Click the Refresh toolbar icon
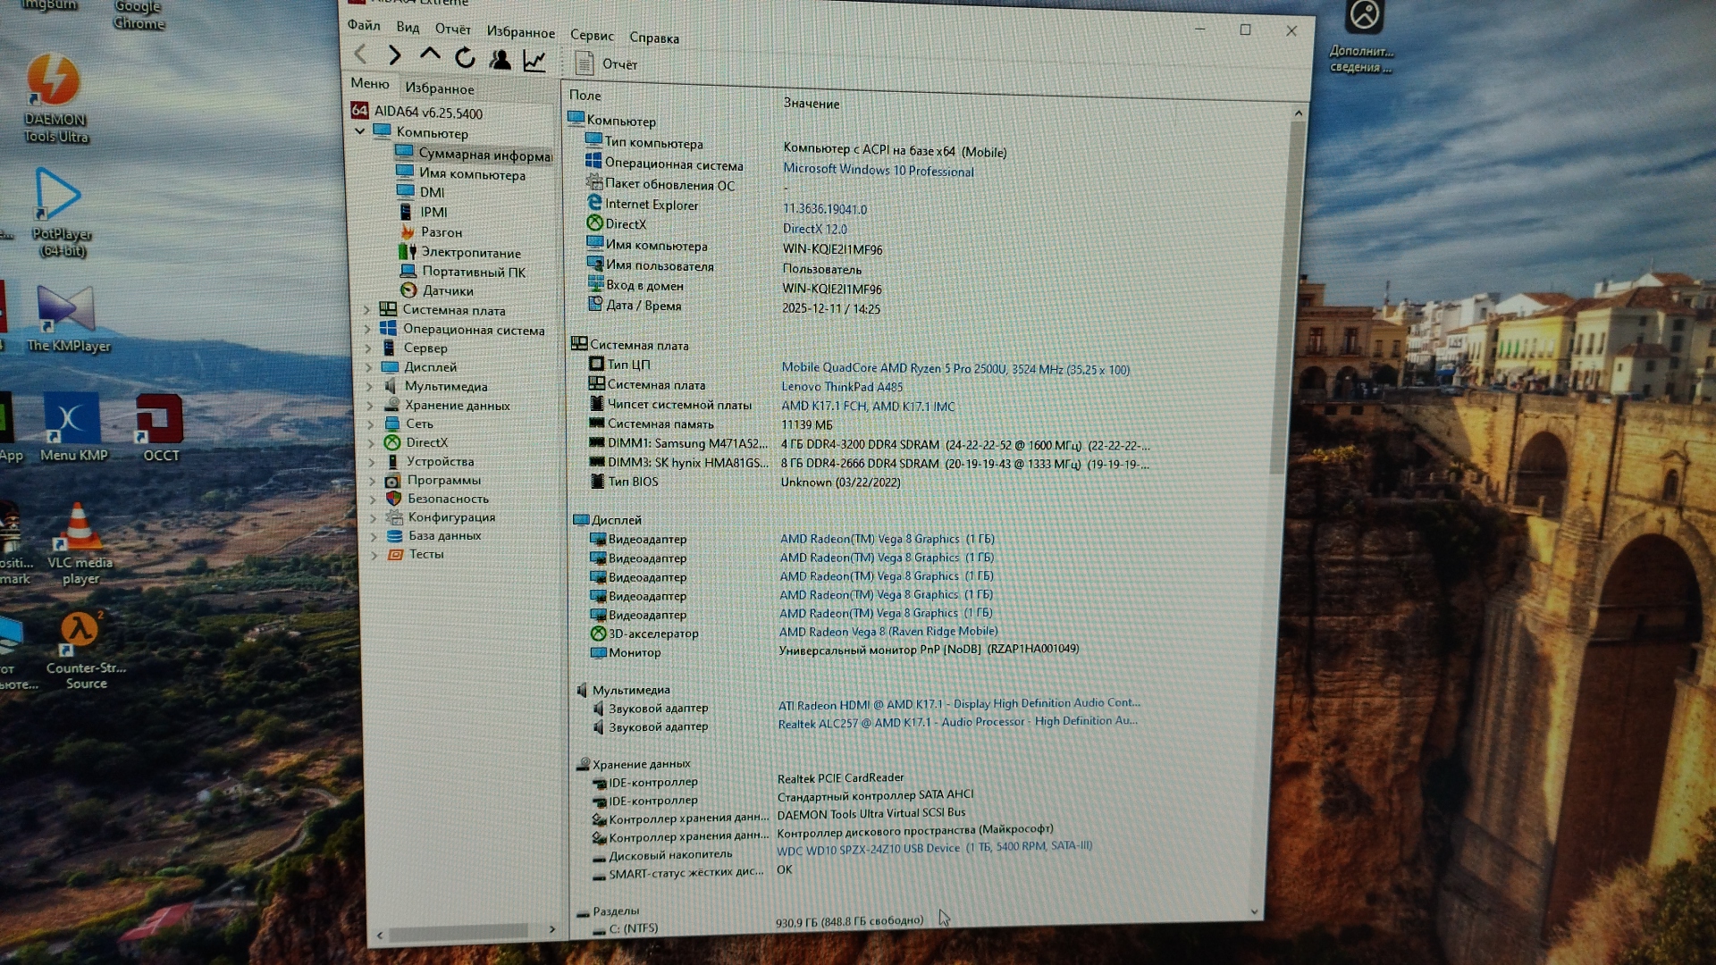1716x965 pixels. click(465, 58)
